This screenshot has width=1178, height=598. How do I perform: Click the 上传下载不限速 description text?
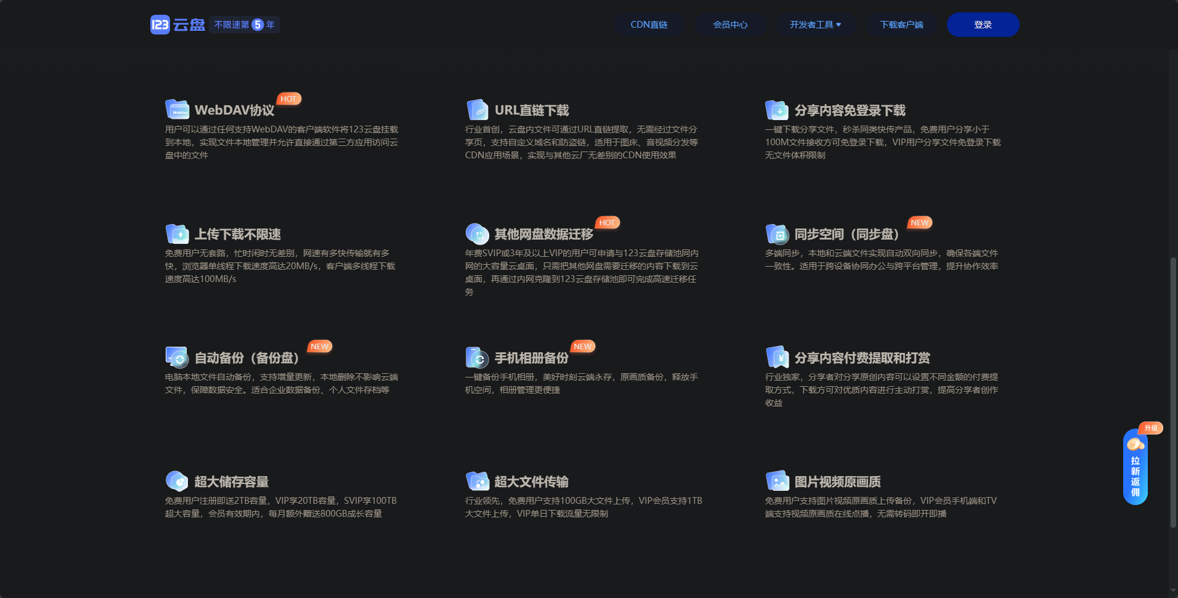point(280,266)
